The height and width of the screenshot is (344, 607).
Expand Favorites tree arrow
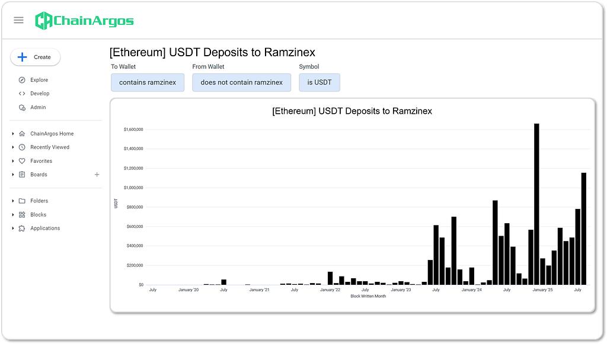tap(13, 161)
